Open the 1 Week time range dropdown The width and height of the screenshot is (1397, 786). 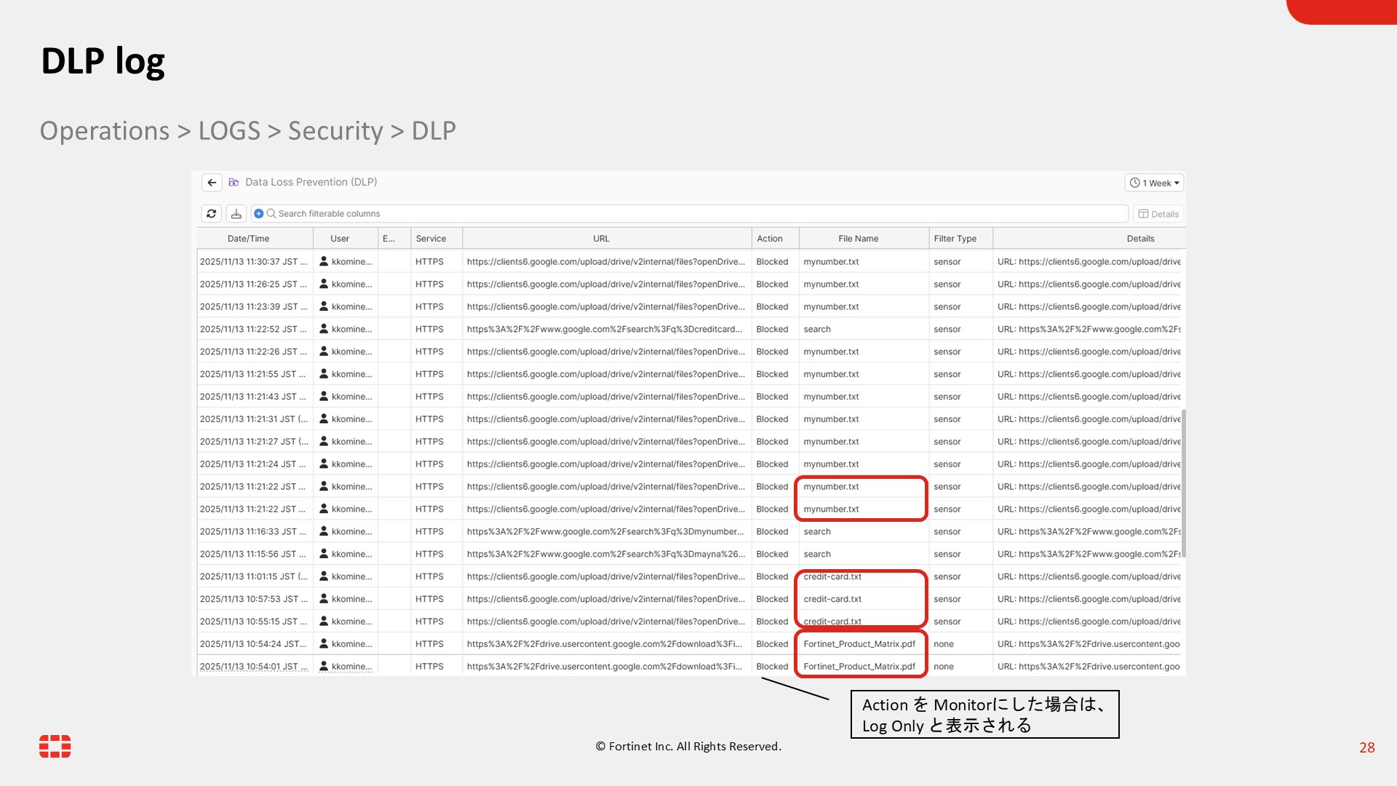click(1154, 183)
